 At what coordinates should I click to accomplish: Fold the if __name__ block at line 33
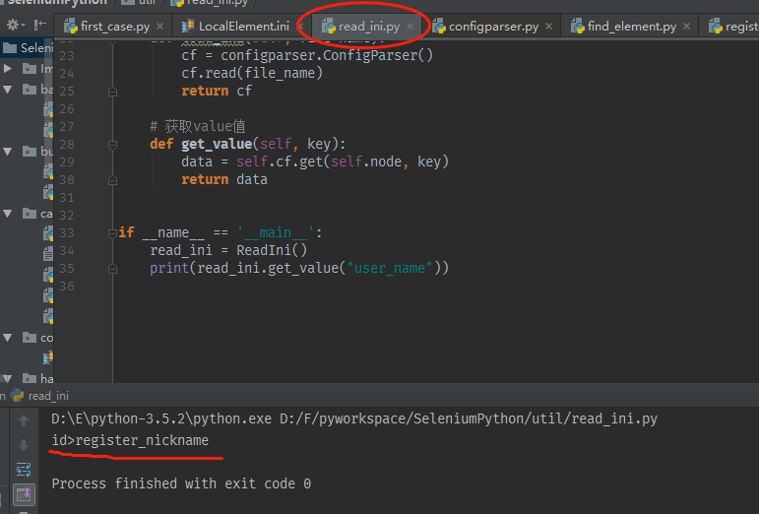pyautogui.click(x=112, y=233)
